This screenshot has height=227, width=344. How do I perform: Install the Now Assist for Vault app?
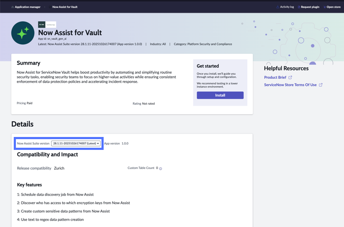click(x=220, y=95)
